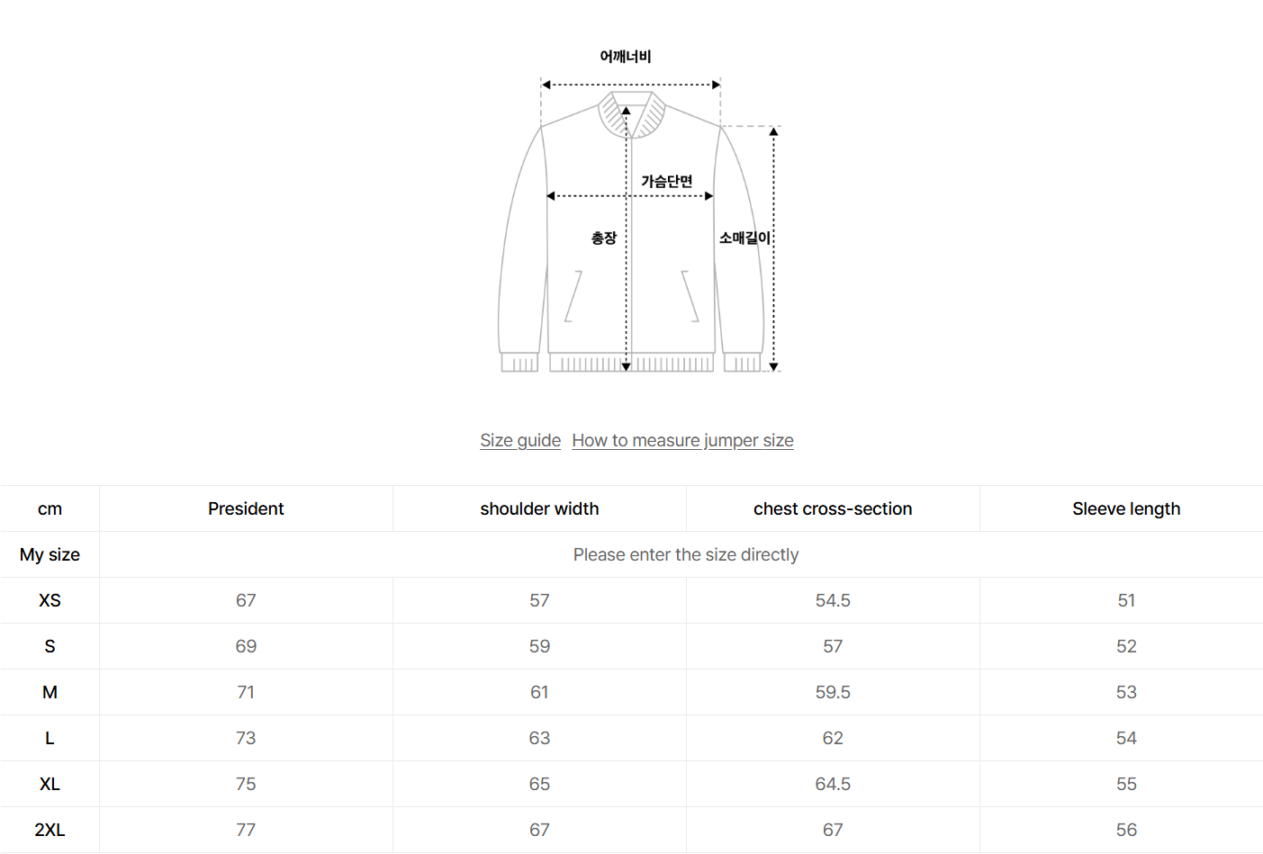Click the 총장 length label on diagram
Screen dimensions: 1263x854
604,238
